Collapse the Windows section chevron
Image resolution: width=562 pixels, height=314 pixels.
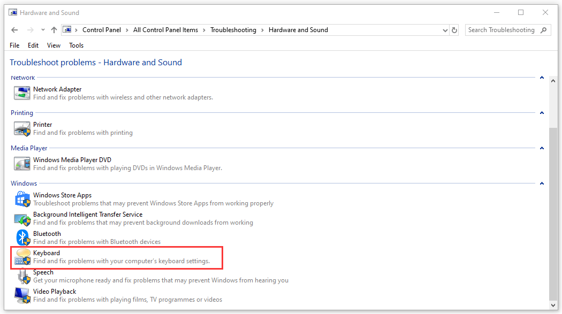(x=542, y=183)
